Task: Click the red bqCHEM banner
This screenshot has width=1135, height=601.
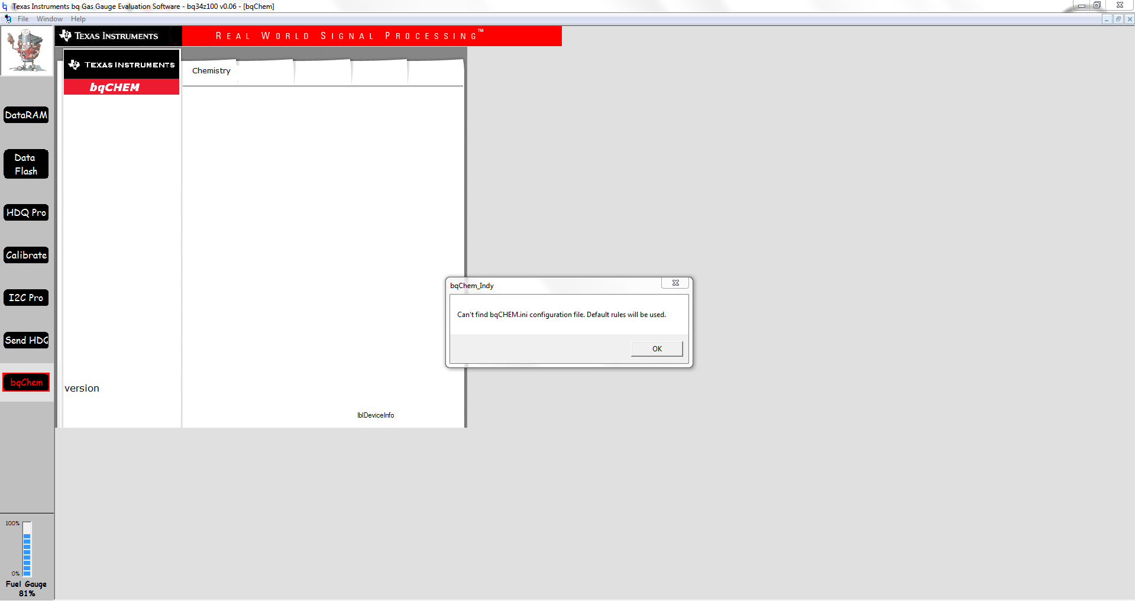Action: tap(121, 87)
